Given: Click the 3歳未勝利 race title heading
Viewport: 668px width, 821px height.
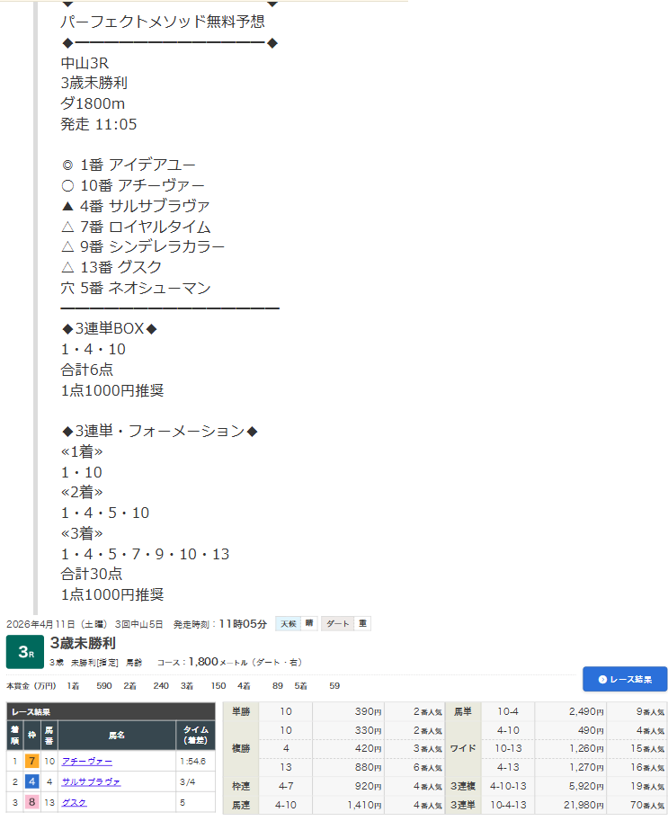Looking at the screenshot, I should (83, 643).
